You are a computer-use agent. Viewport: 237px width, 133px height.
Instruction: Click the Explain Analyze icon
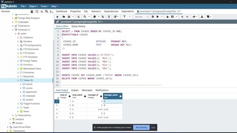[x=172, y=17]
